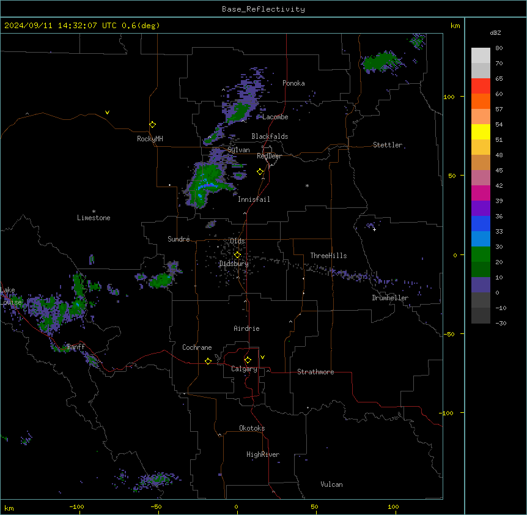Click the 80 value on dBZ scale
Image resolution: width=527 pixels, height=515 pixels.
[x=499, y=48]
